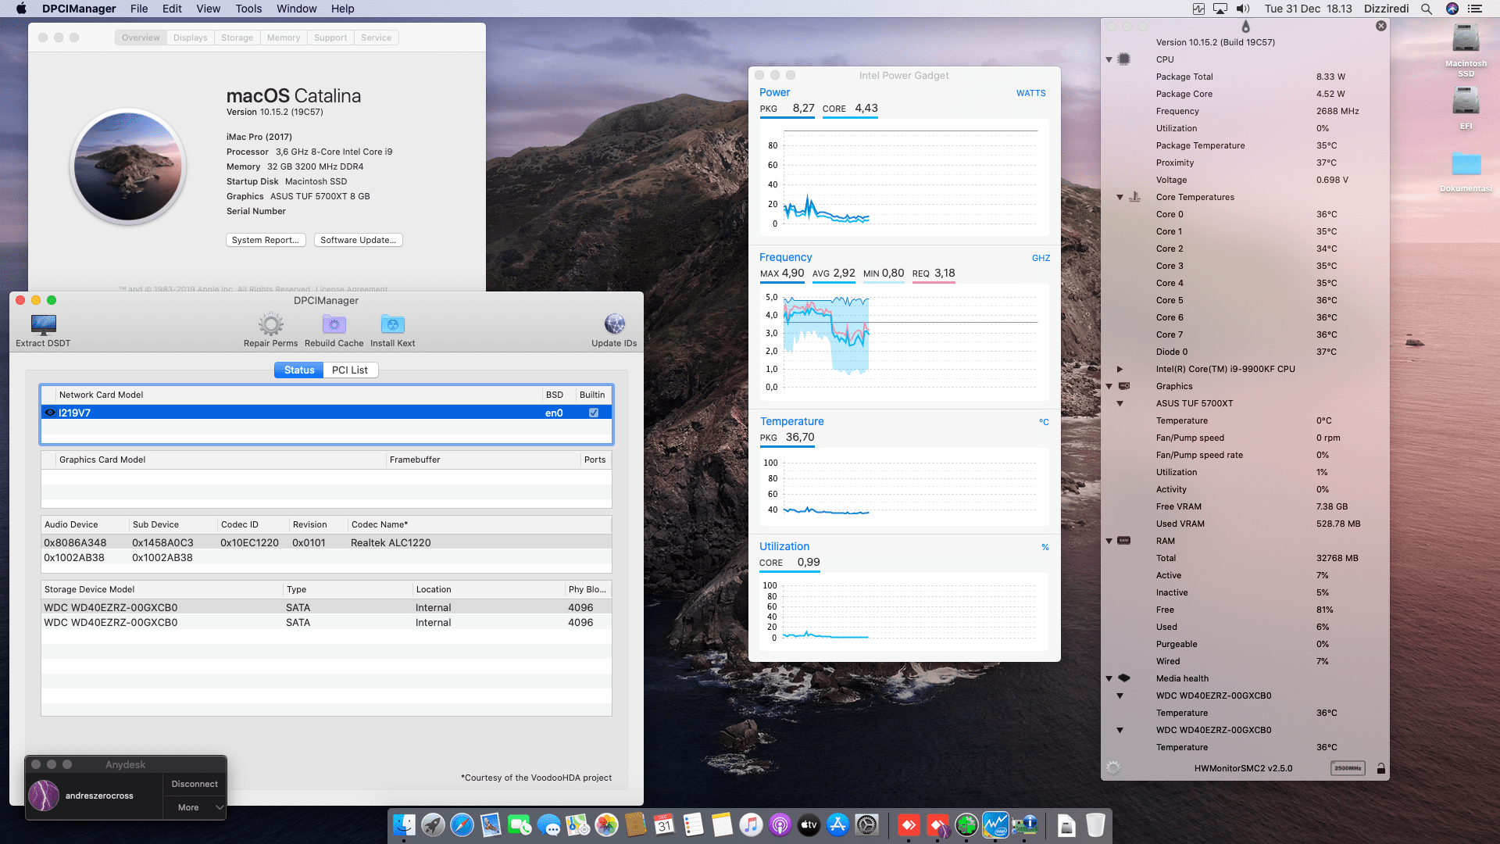The image size is (1500, 844).
Task: Open App Store from the dock
Action: [837, 824]
